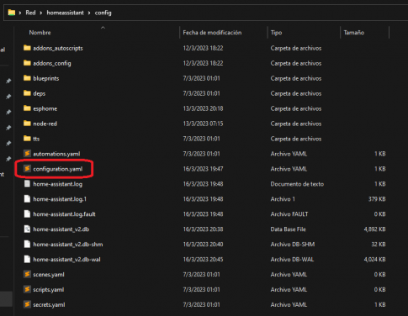Click the addons_autoscripts folder icon
Image resolution: width=408 pixels, height=316 pixels.
[x=27, y=48]
